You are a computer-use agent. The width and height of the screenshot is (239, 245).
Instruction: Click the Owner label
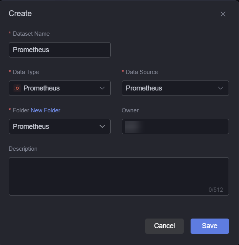pyautogui.click(x=130, y=110)
